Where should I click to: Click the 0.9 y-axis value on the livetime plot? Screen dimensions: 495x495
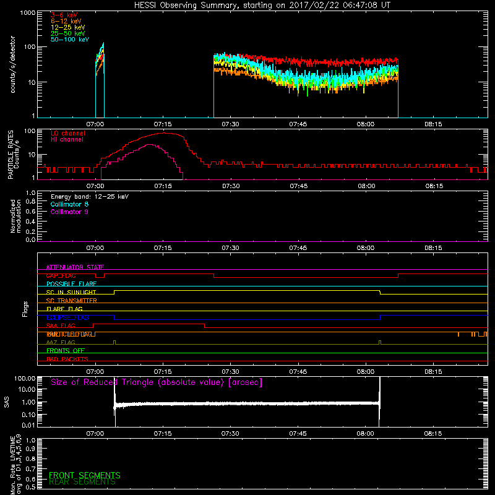(x=30, y=449)
